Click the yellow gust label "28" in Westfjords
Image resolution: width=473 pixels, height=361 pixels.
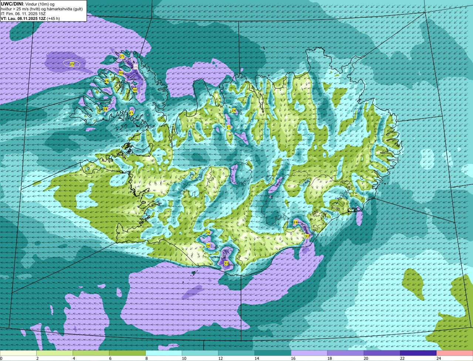click(x=105, y=109)
